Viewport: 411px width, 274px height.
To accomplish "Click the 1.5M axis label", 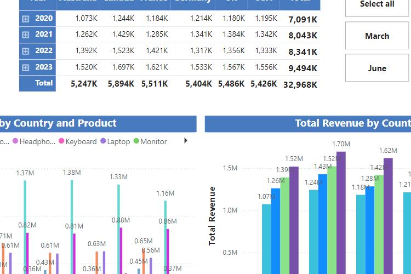I will click(x=230, y=168).
